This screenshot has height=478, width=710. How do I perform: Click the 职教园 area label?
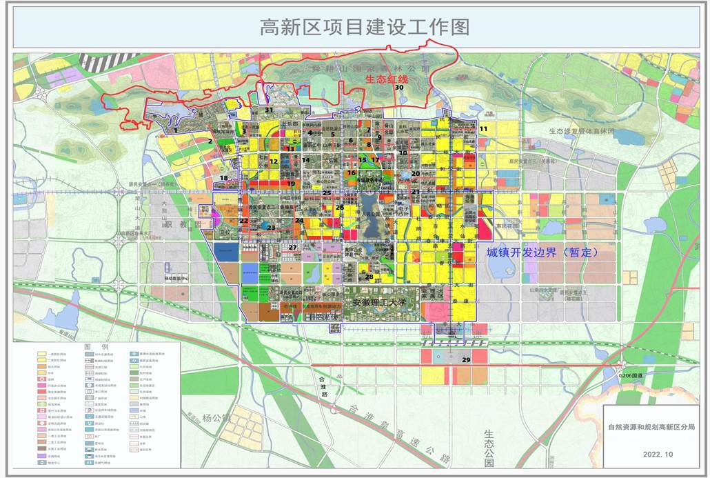click(x=183, y=224)
